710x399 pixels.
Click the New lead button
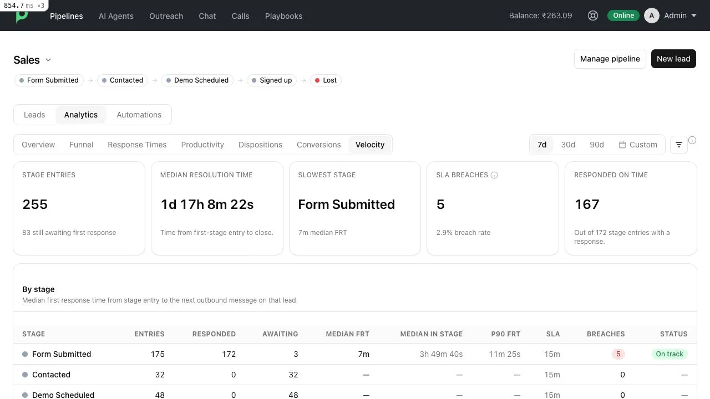point(673,59)
